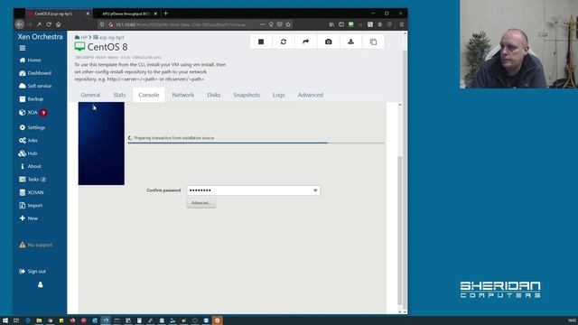Open a new browser tab with plus
Screen dimensions: 578x325
pos(166,14)
